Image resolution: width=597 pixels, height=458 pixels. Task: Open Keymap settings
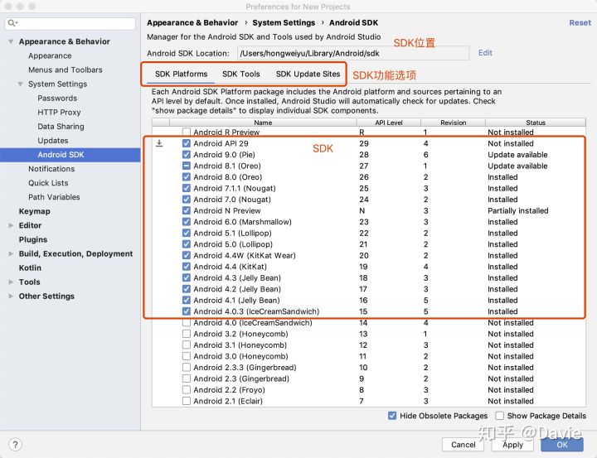(35, 211)
